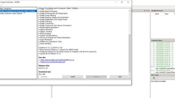Image resolution: width=175 pixels, height=98 pixels.
Task: Select the 19:41:00 command history entry
Action: (163, 46)
